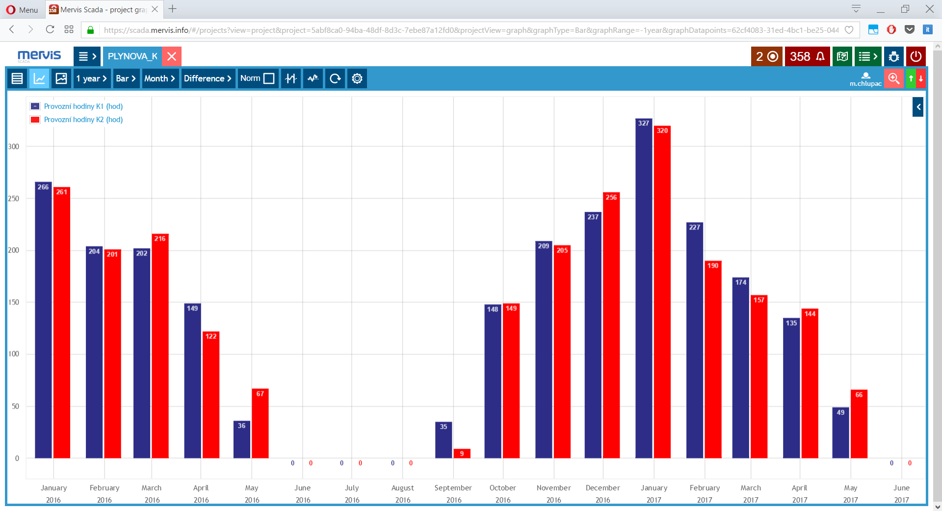The height and width of the screenshot is (511, 942).
Task: Open the Difference mode selector
Action: (208, 78)
